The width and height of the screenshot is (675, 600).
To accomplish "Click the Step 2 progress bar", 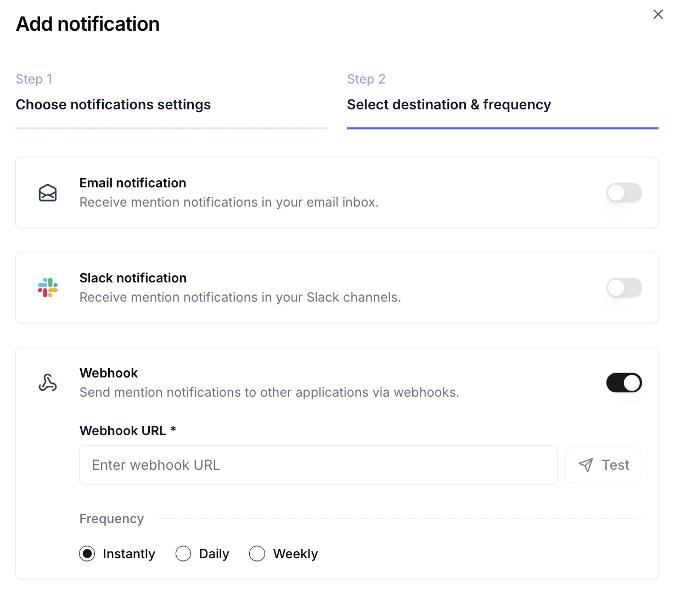I will tap(502, 127).
